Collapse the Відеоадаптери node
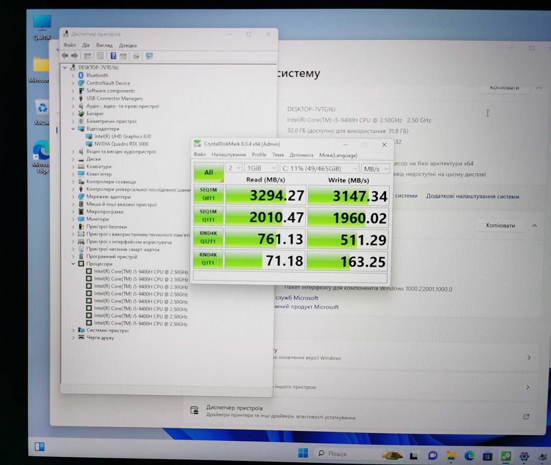 pyautogui.click(x=73, y=129)
